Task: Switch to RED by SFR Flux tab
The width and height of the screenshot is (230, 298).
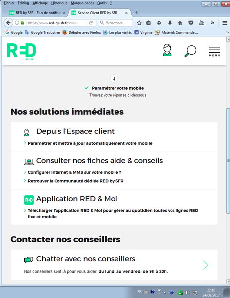Action: (x=38, y=13)
